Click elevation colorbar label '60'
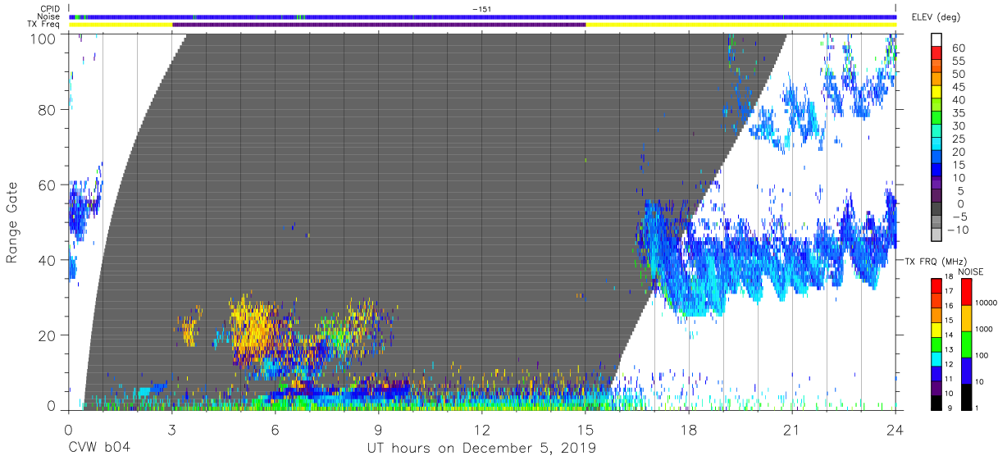 coord(957,48)
